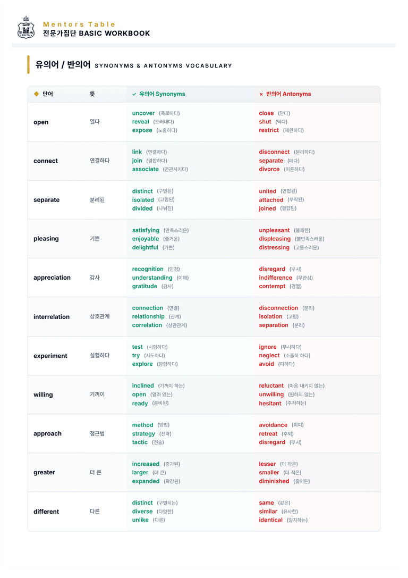Select the word 'open' in first row
The width and height of the screenshot is (408, 578).
point(41,122)
